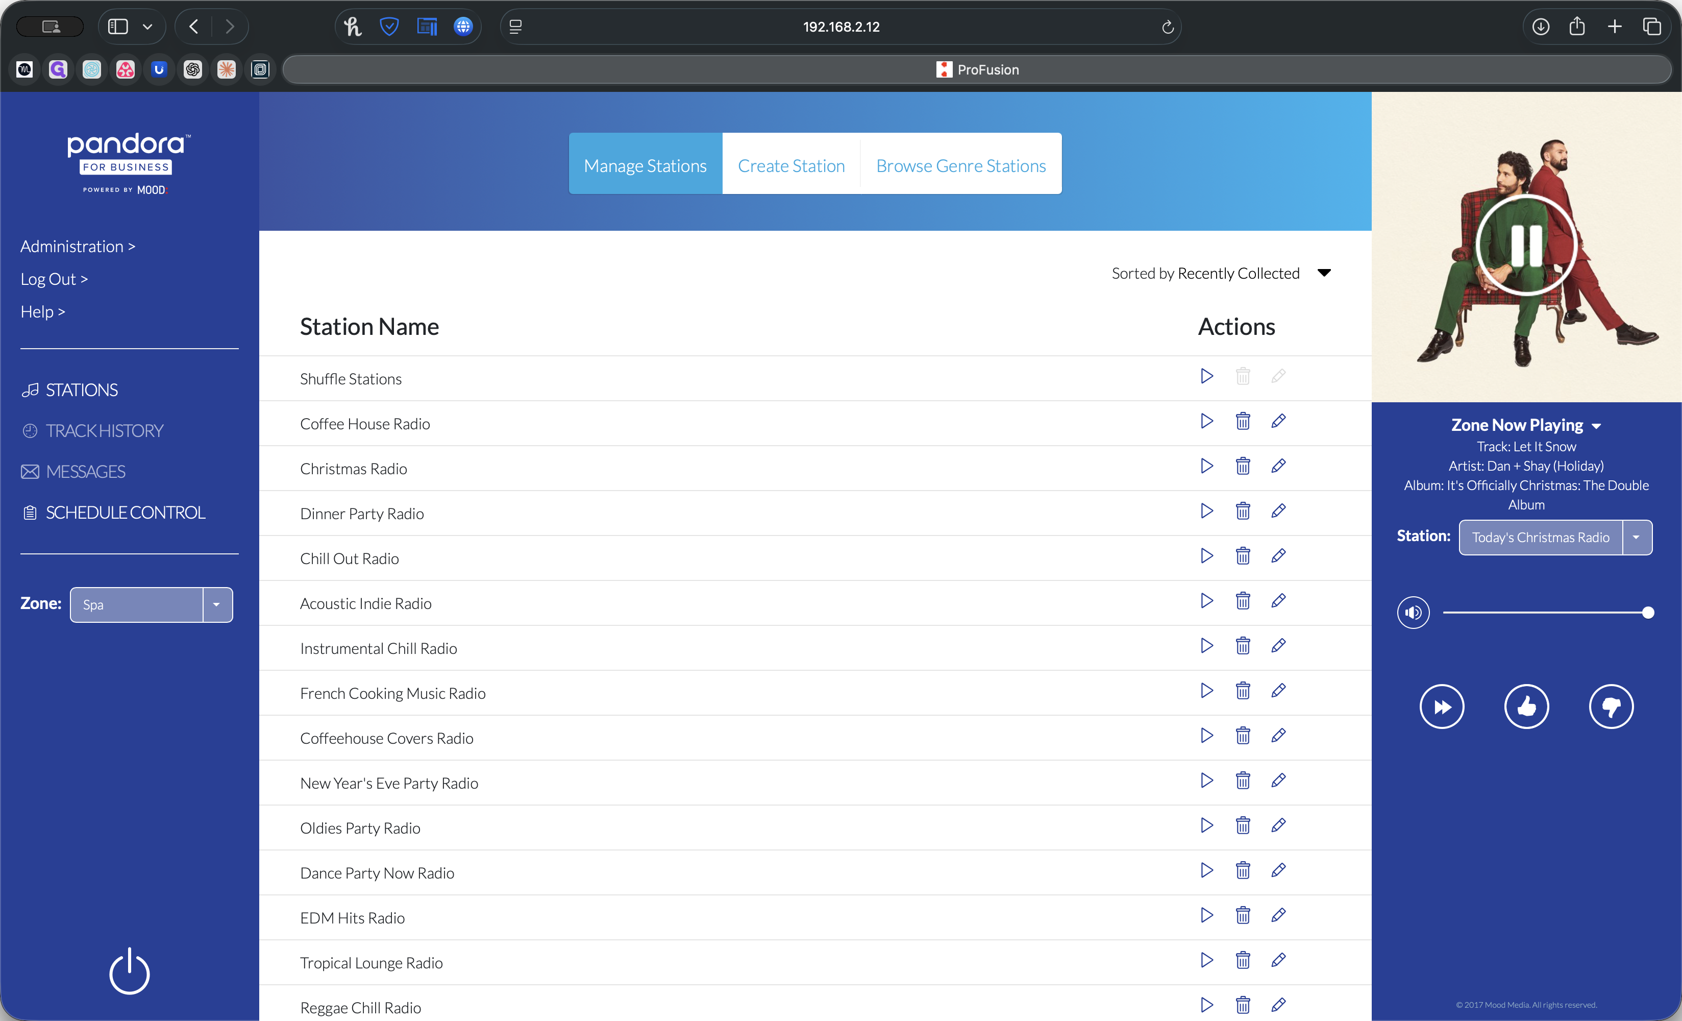
Task: Open the Help link
Action: (x=42, y=312)
